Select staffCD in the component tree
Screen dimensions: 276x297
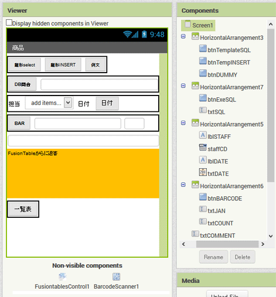(x=217, y=149)
